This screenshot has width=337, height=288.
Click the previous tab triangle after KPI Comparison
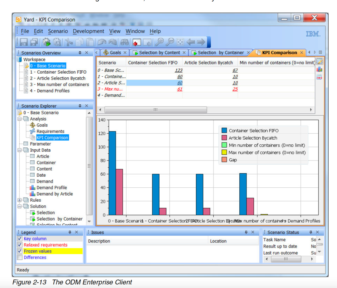tap(309, 52)
